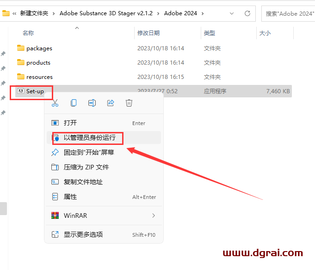This screenshot has width=315, height=270.
Task: Sort by 修改日期 column header
Action: 148,33
